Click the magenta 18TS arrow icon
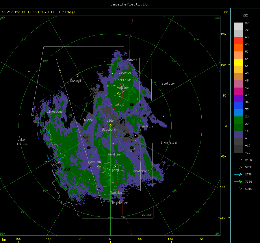 click(x=238, y=189)
